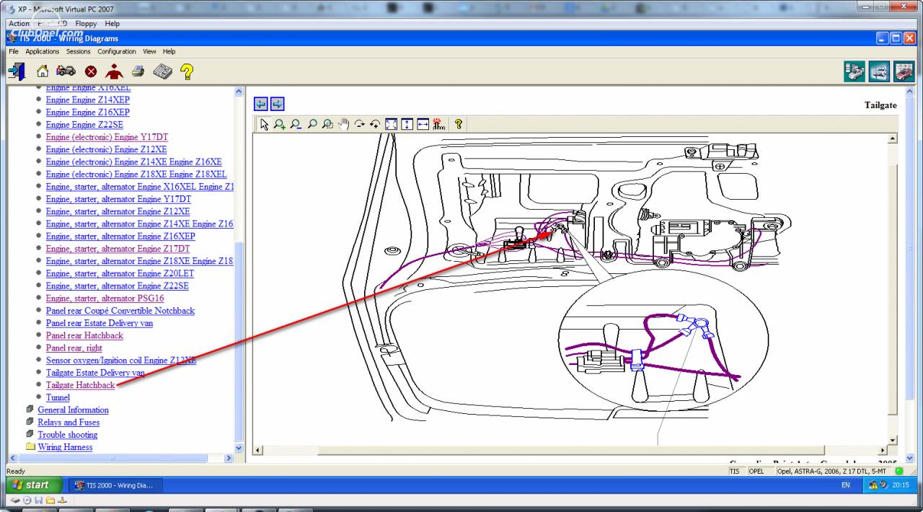923x512 pixels.
Task: Click the 20:15 system tray clock
Action: pyautogui.click(x=900, y=485)
